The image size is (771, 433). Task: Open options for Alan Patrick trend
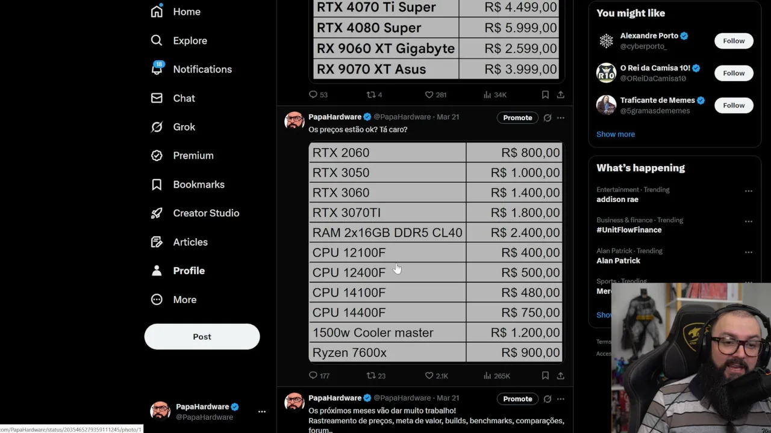(748, 252)
